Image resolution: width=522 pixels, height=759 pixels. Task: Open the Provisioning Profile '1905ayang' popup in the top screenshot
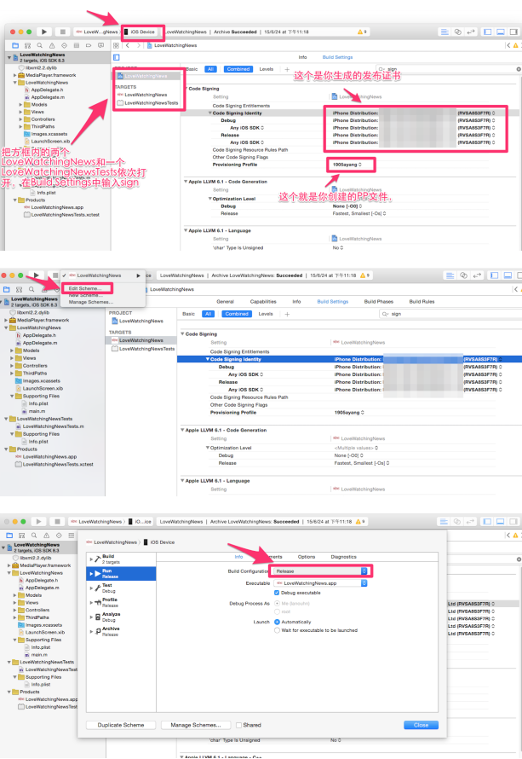click(x=347, y=165)
